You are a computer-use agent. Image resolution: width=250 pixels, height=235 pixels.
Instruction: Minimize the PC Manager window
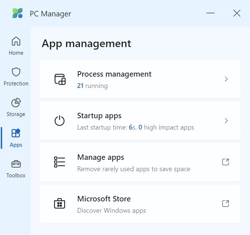click(211, 13)
